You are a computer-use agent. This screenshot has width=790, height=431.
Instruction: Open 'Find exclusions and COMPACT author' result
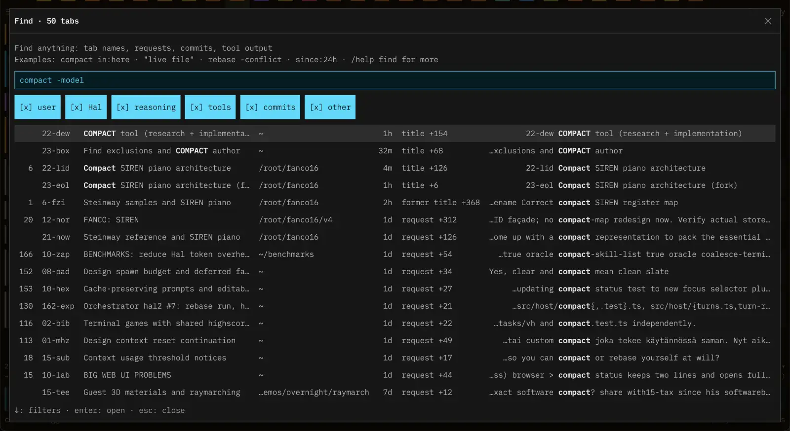click(395, 151)
